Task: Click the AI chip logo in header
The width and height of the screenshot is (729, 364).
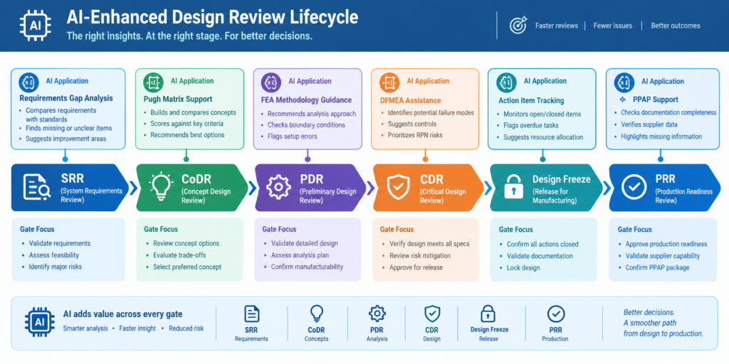Action: 36,25
